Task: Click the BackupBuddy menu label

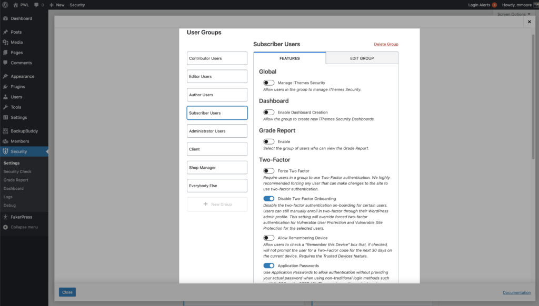Action: 24,131
